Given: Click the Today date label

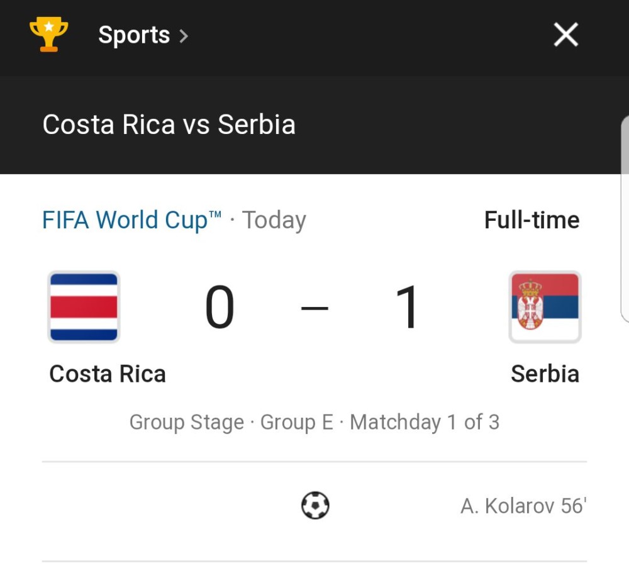Looking at the screenshot, I should 274,220.
